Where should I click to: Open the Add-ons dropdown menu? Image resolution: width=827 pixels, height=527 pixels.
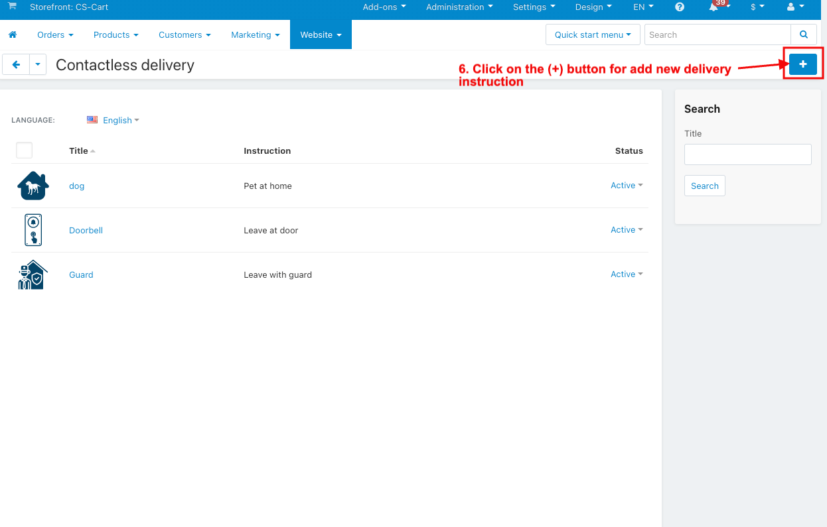point(384,7)
